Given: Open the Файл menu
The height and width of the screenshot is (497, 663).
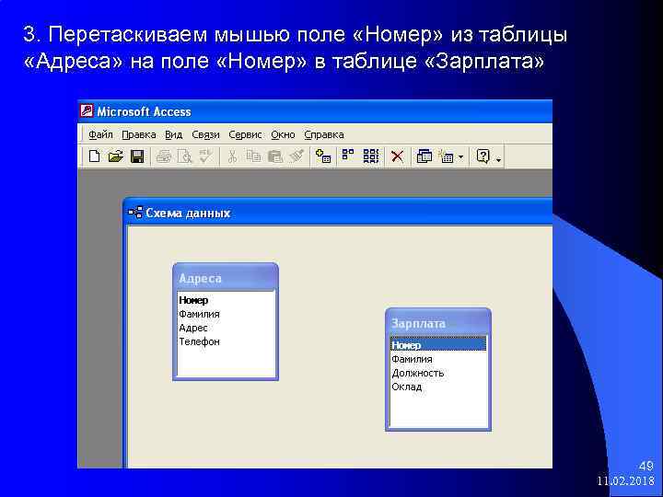Looking at the screenshot, I should click(x=100, y=134).
